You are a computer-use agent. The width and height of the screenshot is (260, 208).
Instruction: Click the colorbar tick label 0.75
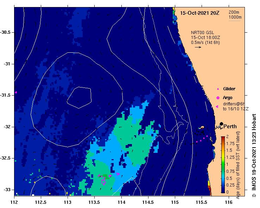(x=230, y=171)
